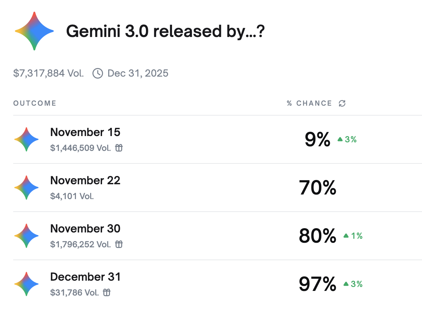Image resolution: width=422 pixels, height=317 pixels.
Task: Click the Gemini icon in November 30 row
Action: (26, 236)
